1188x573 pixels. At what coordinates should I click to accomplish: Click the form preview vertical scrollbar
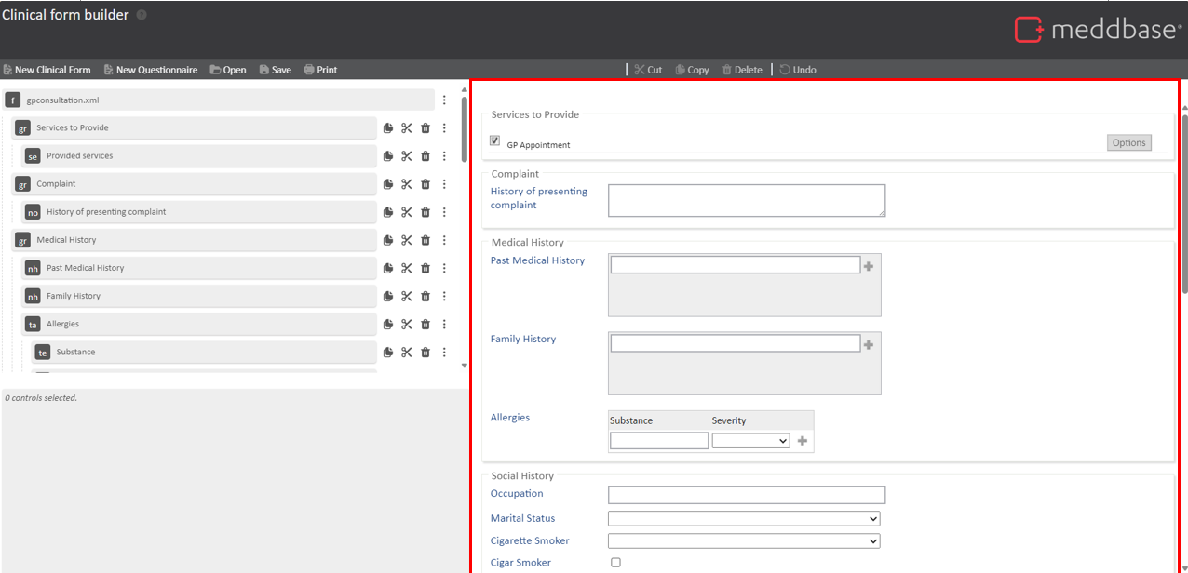coord(1184,205)
